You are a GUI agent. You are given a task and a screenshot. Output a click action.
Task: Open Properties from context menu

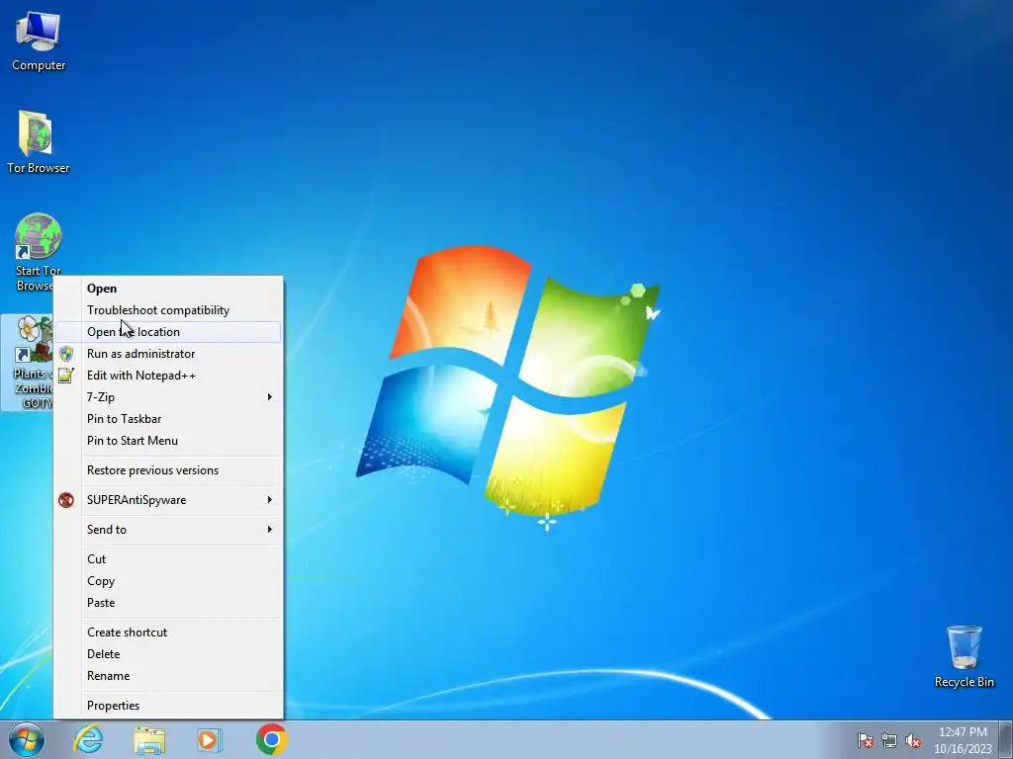[x=168, y=706]
